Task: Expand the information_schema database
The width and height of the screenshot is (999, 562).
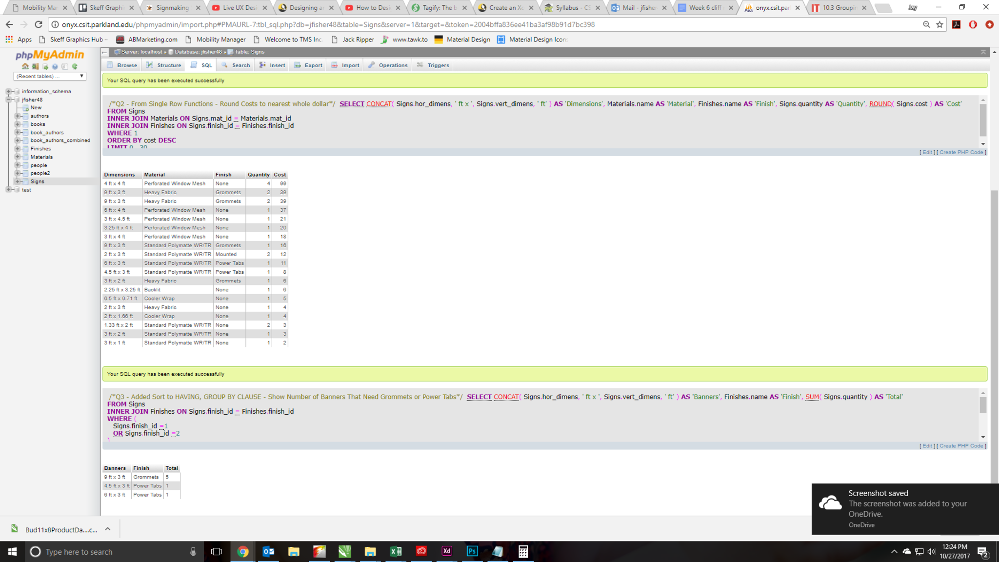Action: [9, 91]
